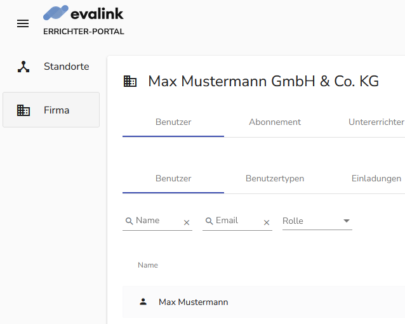The height and width of the screenshot is (324, 405).
Task: Click the person icon next to Max Mustermann
Action: (143, 302)
